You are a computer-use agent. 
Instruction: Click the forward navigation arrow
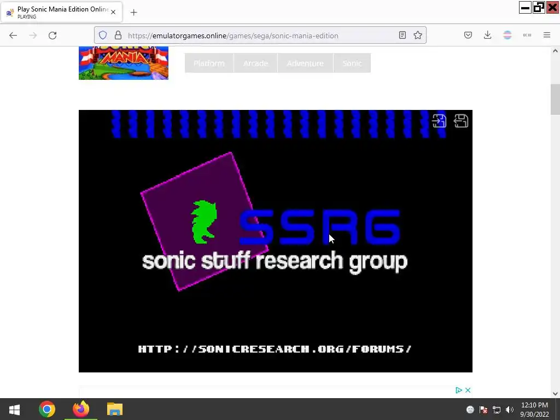click(33, 36)
